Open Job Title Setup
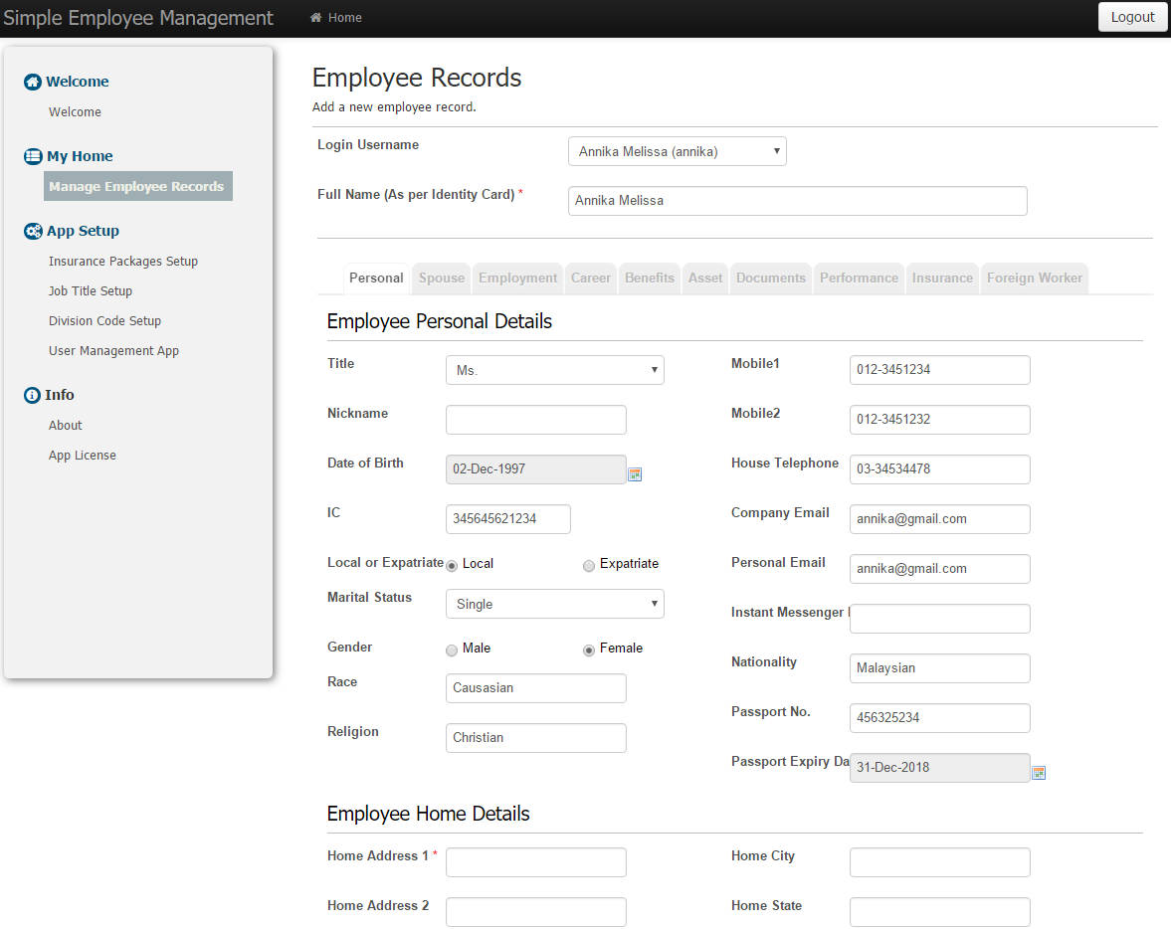The height and width of the screenshot is (929, 1171). tap(91, 291)
